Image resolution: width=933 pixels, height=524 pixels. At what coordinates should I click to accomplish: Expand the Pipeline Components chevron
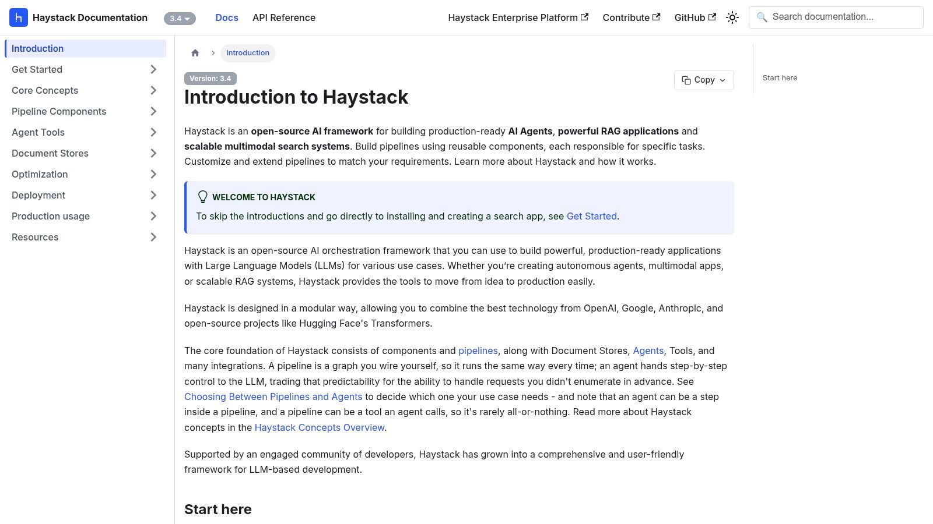(x=153, y=111)
